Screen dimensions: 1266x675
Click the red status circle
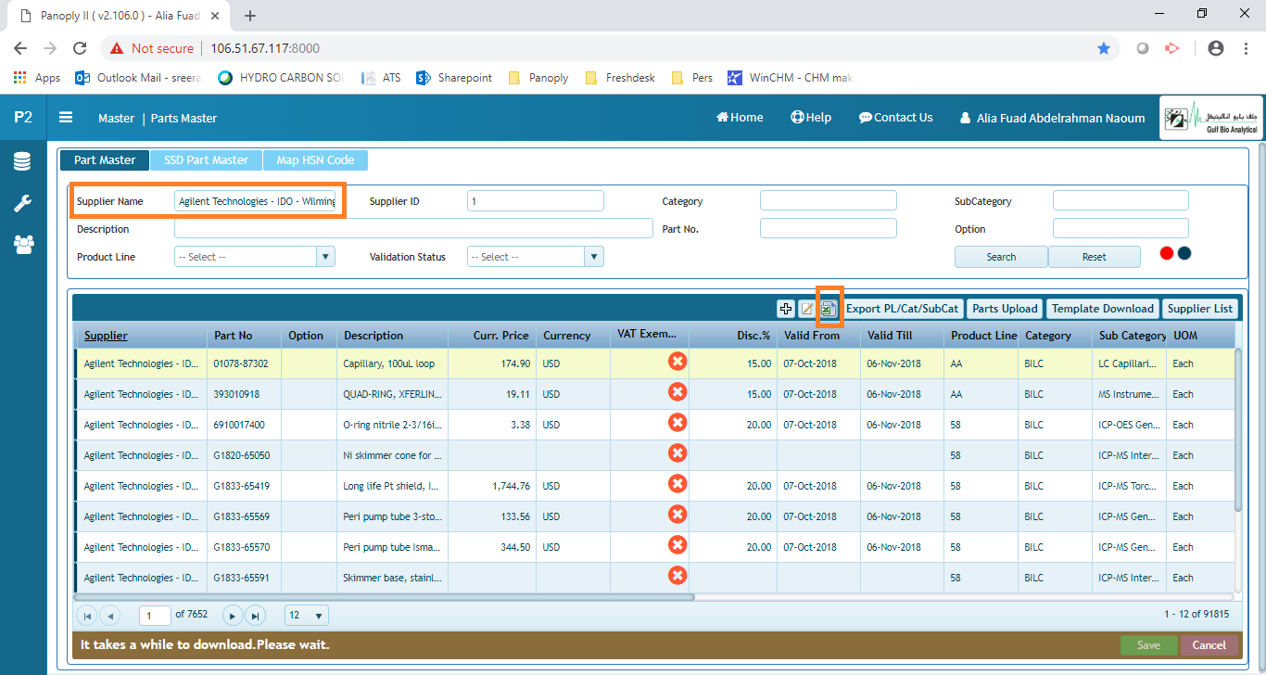(1167, 253)
